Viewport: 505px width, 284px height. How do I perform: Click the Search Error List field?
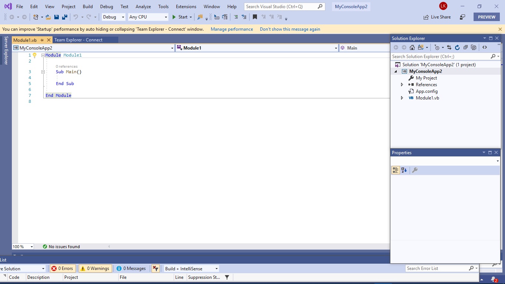[x=442, y=268]
